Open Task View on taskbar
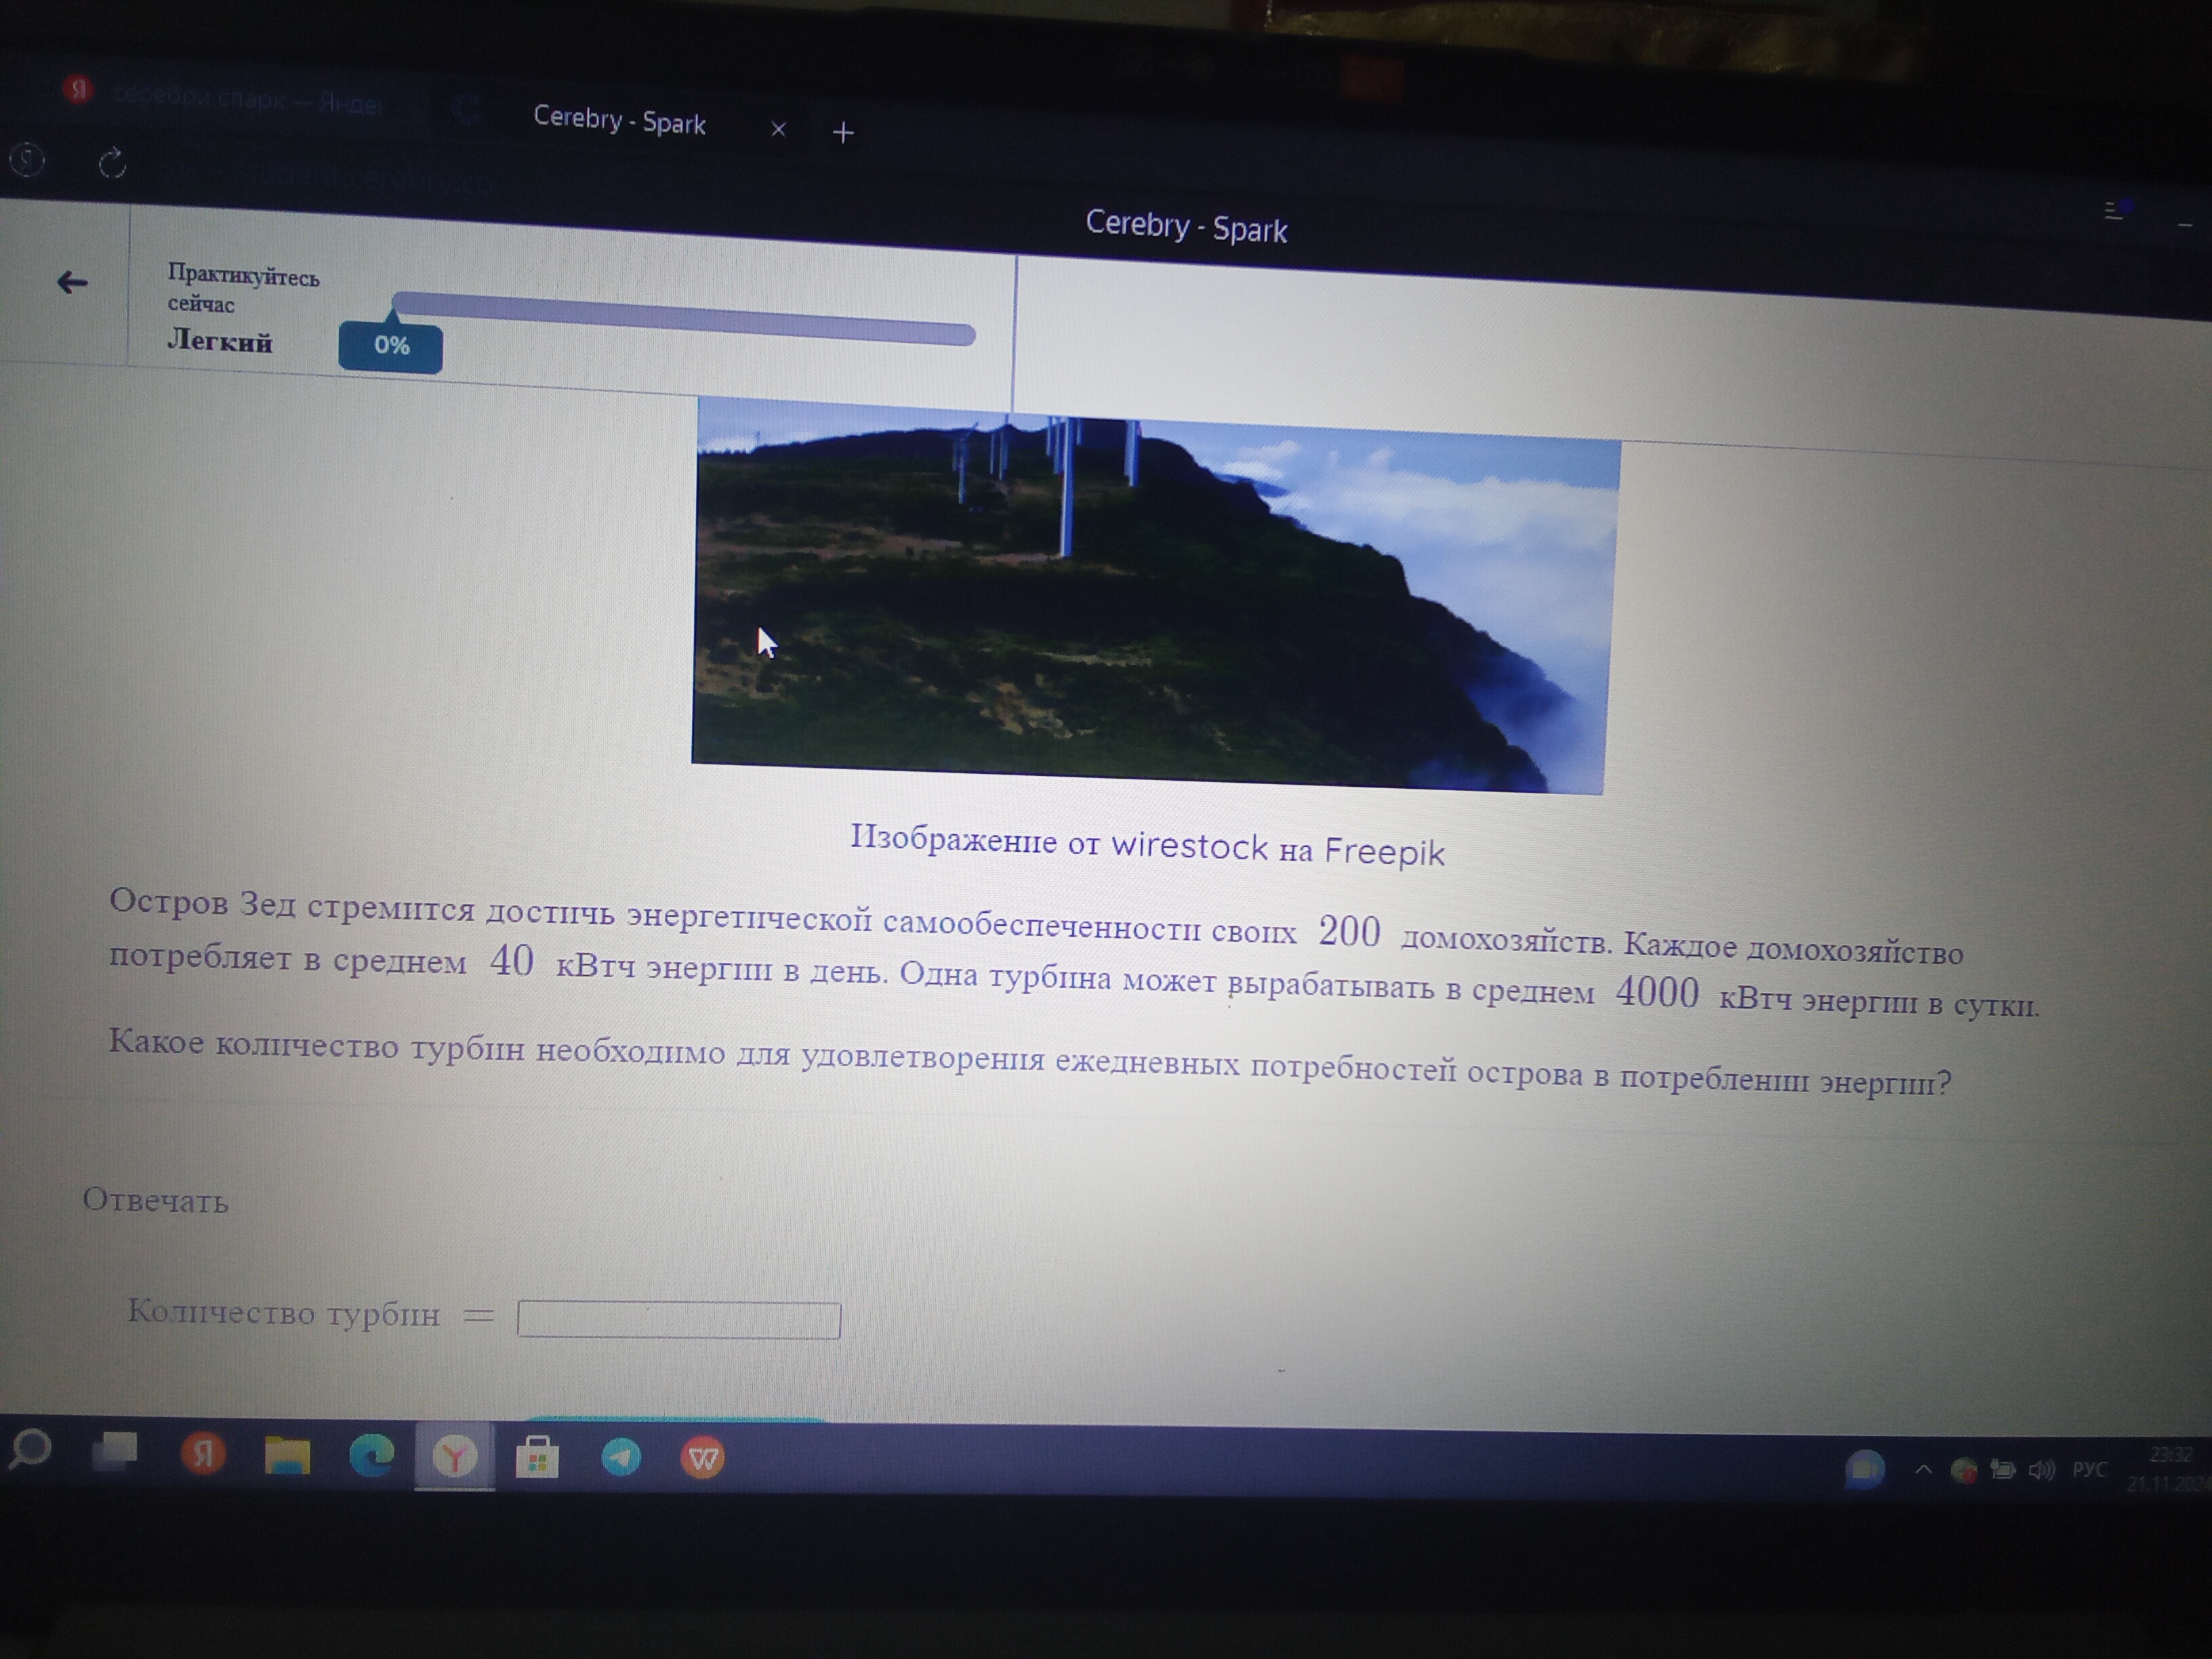 coord(115,1451)
